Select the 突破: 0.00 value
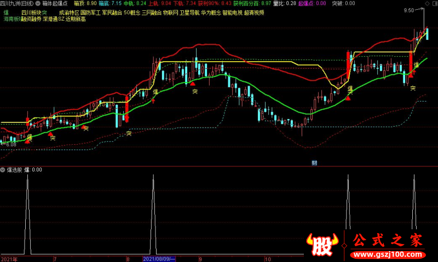The height and width of the screenshot is (262, 438). (343, 4)
